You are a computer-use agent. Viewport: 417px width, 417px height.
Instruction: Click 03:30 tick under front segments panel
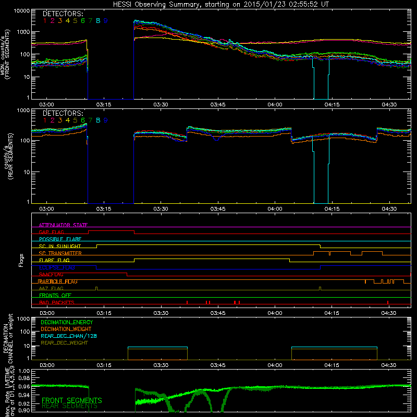tap(161, 105)
